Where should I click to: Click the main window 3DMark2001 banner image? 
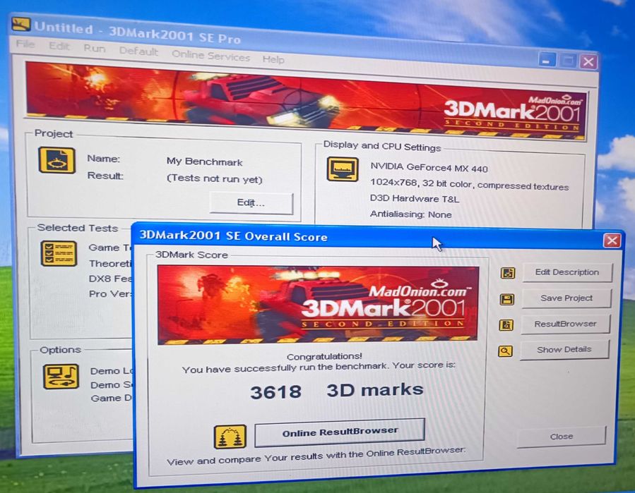(306, 101)
